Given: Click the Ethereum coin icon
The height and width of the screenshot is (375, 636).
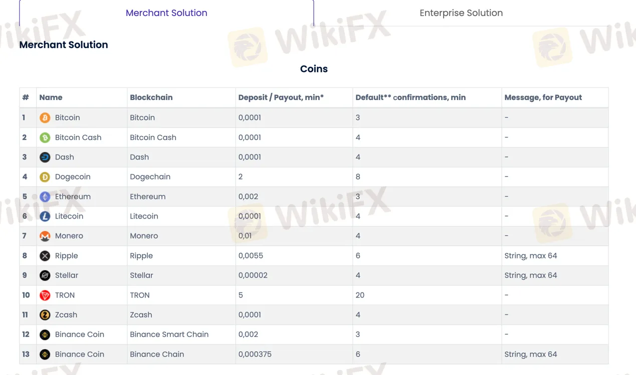Looking at the screenshot, I should pyautogui.click(x=45, y=196).
